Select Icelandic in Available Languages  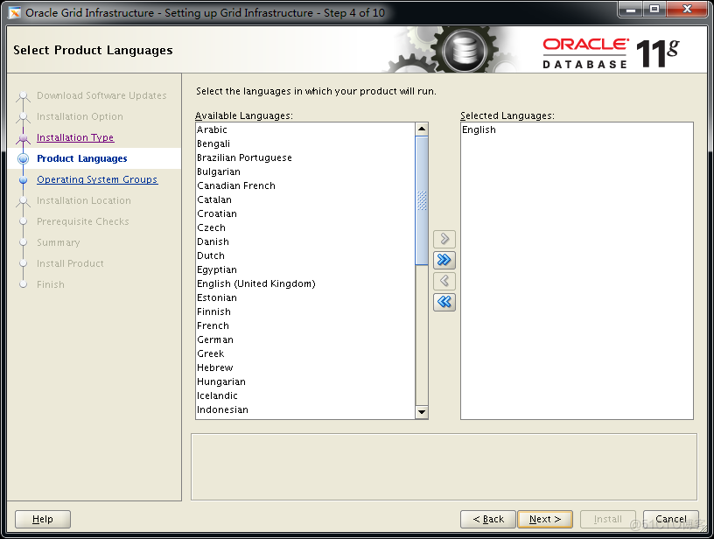305,395
